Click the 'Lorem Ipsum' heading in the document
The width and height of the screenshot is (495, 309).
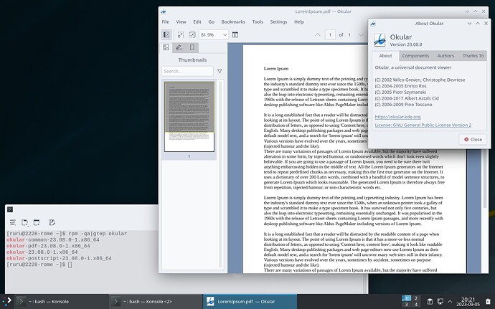coord(276,69)
